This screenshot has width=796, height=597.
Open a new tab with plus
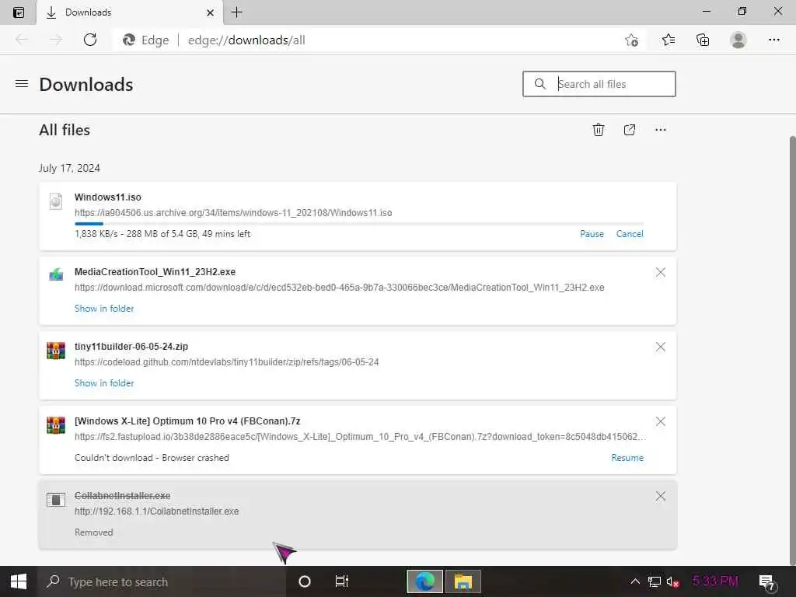click(236, 12)
